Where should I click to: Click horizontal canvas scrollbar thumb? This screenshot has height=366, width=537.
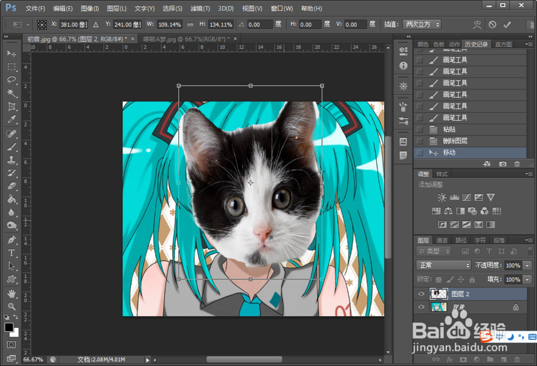(244, 360)
